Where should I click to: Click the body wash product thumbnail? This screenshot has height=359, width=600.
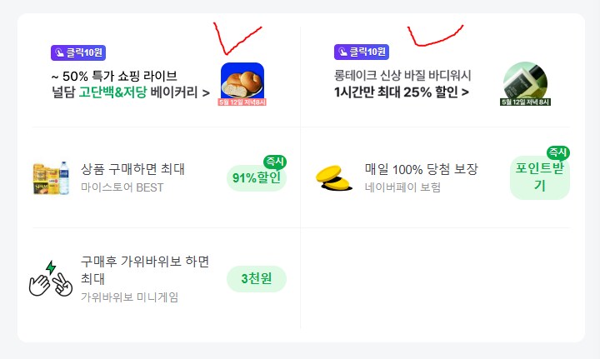[x=525, y=82]
